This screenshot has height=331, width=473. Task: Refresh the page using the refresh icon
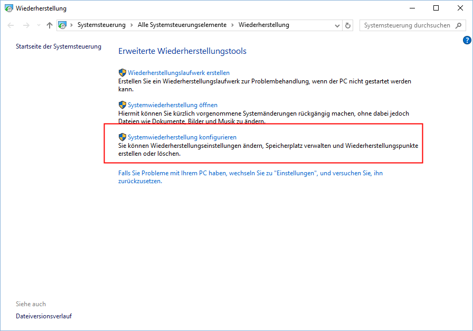click(x=347, y=25)
